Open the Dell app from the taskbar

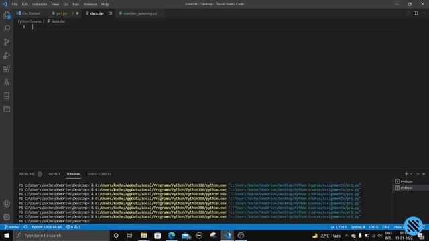199,235
